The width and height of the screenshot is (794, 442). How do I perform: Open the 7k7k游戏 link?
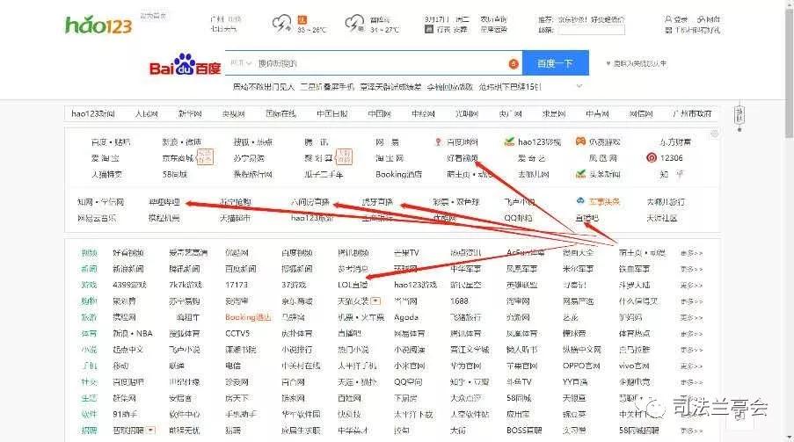[x=186, y=285]
